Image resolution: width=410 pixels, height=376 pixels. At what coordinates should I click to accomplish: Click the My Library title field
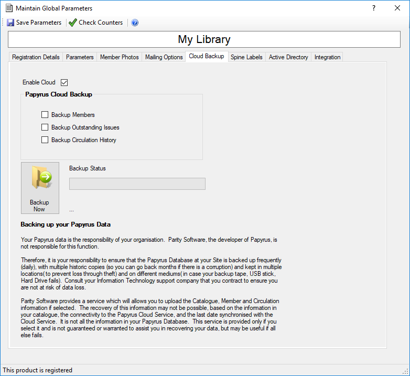pyautogui.click(x=204, y=39)
